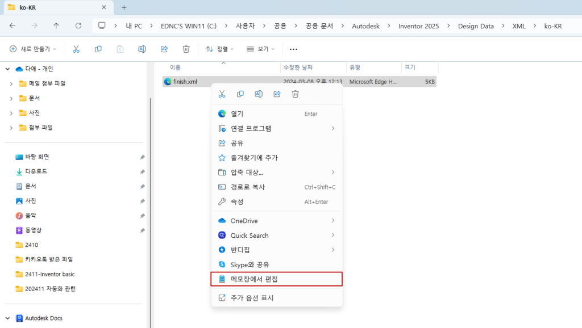Click the Back navigation arrow
This screenshot has width=582, height=328.
tap(13, 26)
